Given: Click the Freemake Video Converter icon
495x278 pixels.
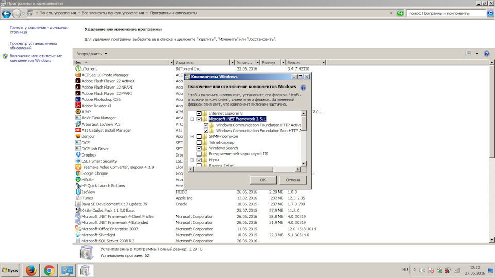Looking at the screenshot, I should (x=78, y=167).
